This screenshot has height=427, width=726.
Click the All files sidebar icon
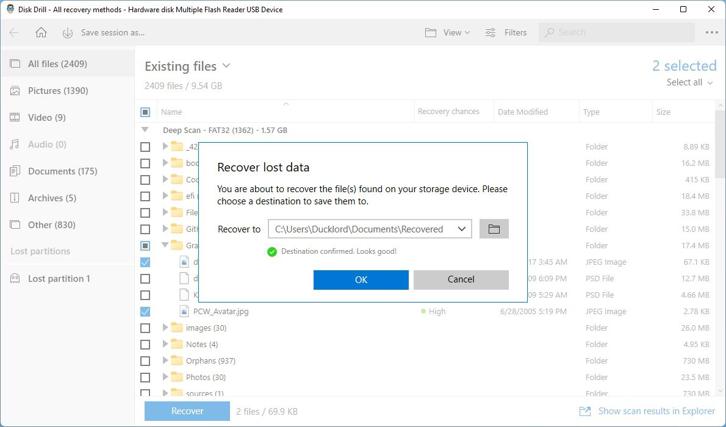(x=15, y=63)
